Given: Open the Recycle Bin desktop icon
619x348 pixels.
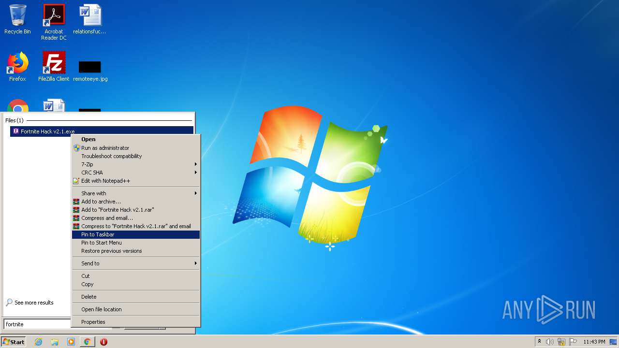Looking at the screenshot, I should 17,19.
